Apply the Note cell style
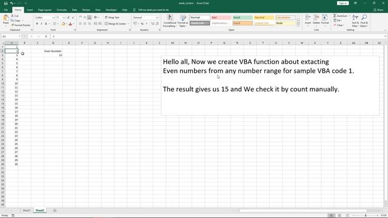This screenshot has width=388, height=218. (x=286, y=23)
